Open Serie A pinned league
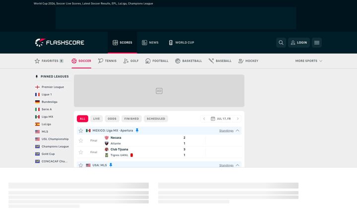 [x=44, y=109]
